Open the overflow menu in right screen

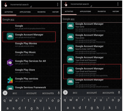(118, 4)
